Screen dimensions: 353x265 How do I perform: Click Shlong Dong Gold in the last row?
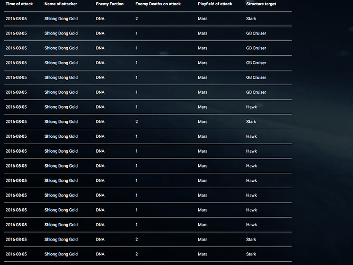click(61, 254)
